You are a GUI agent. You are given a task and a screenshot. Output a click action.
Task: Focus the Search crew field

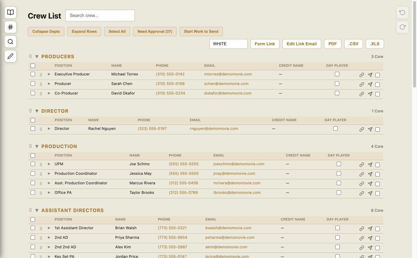click(100, 16)
